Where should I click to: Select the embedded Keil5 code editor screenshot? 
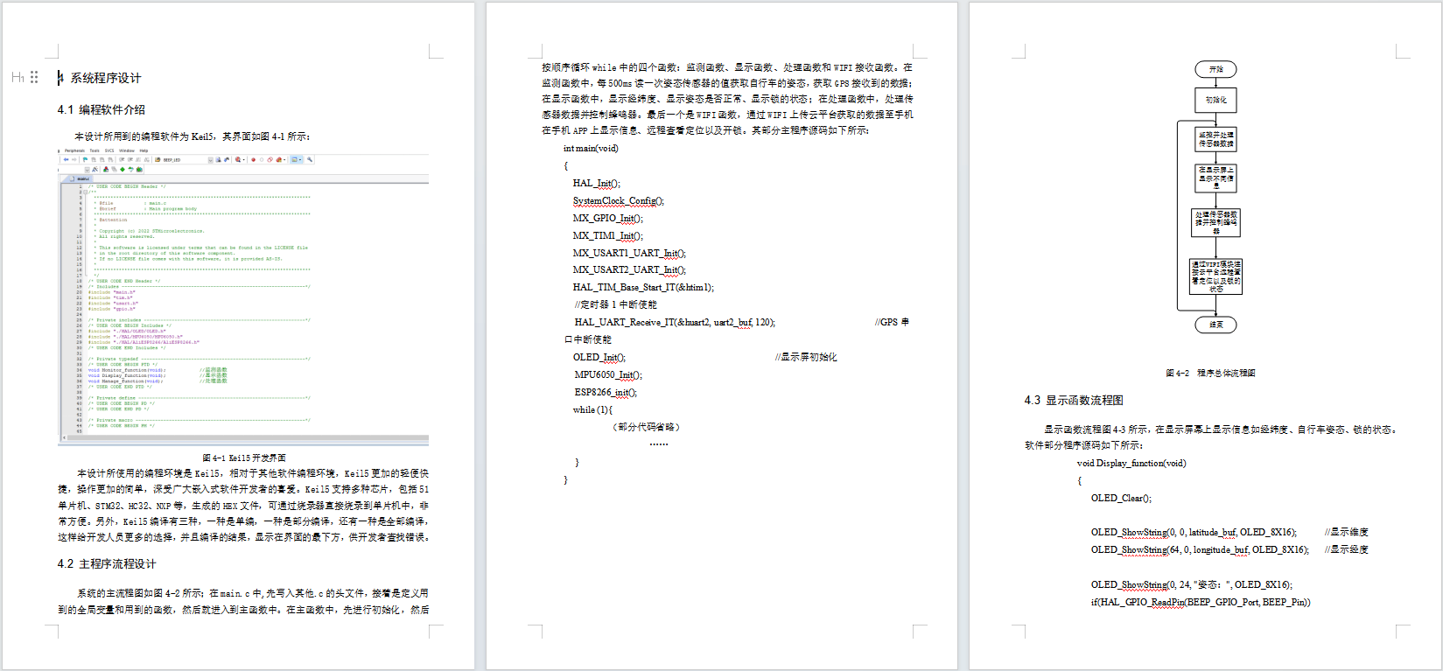point(243,297)
